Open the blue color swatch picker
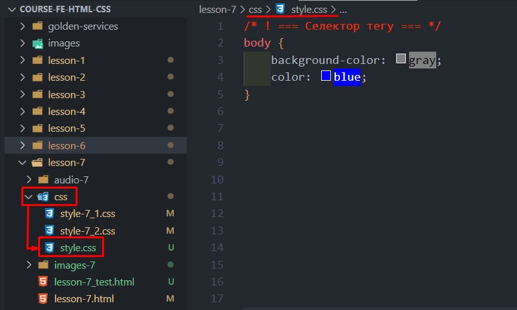This screenshot has height=310, width=517. coord(326,76)
